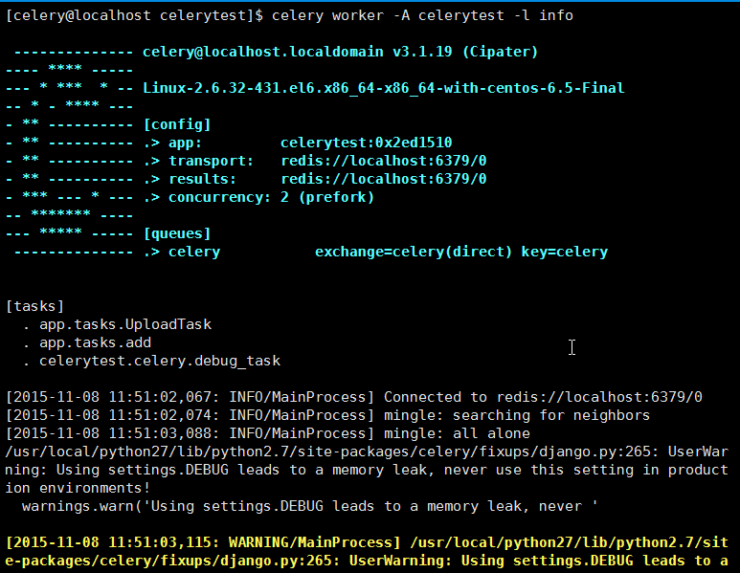Screen dimensions: 740x573
Task: Click the queue name "celery" after ".>"
Action: [x=194, y=252]
